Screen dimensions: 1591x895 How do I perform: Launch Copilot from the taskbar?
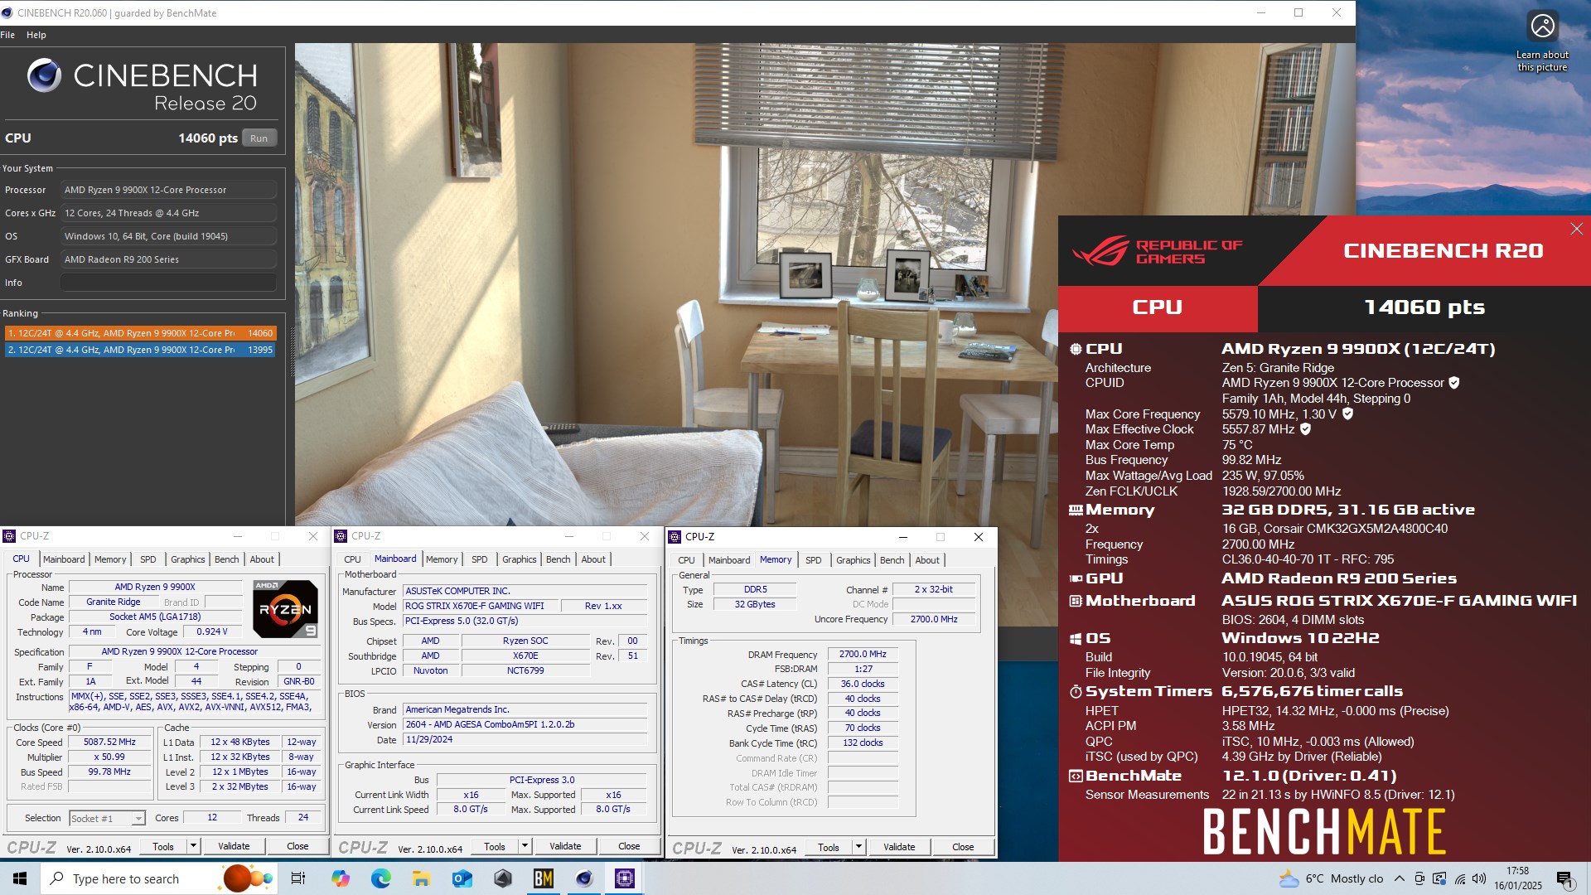point(341,878)
